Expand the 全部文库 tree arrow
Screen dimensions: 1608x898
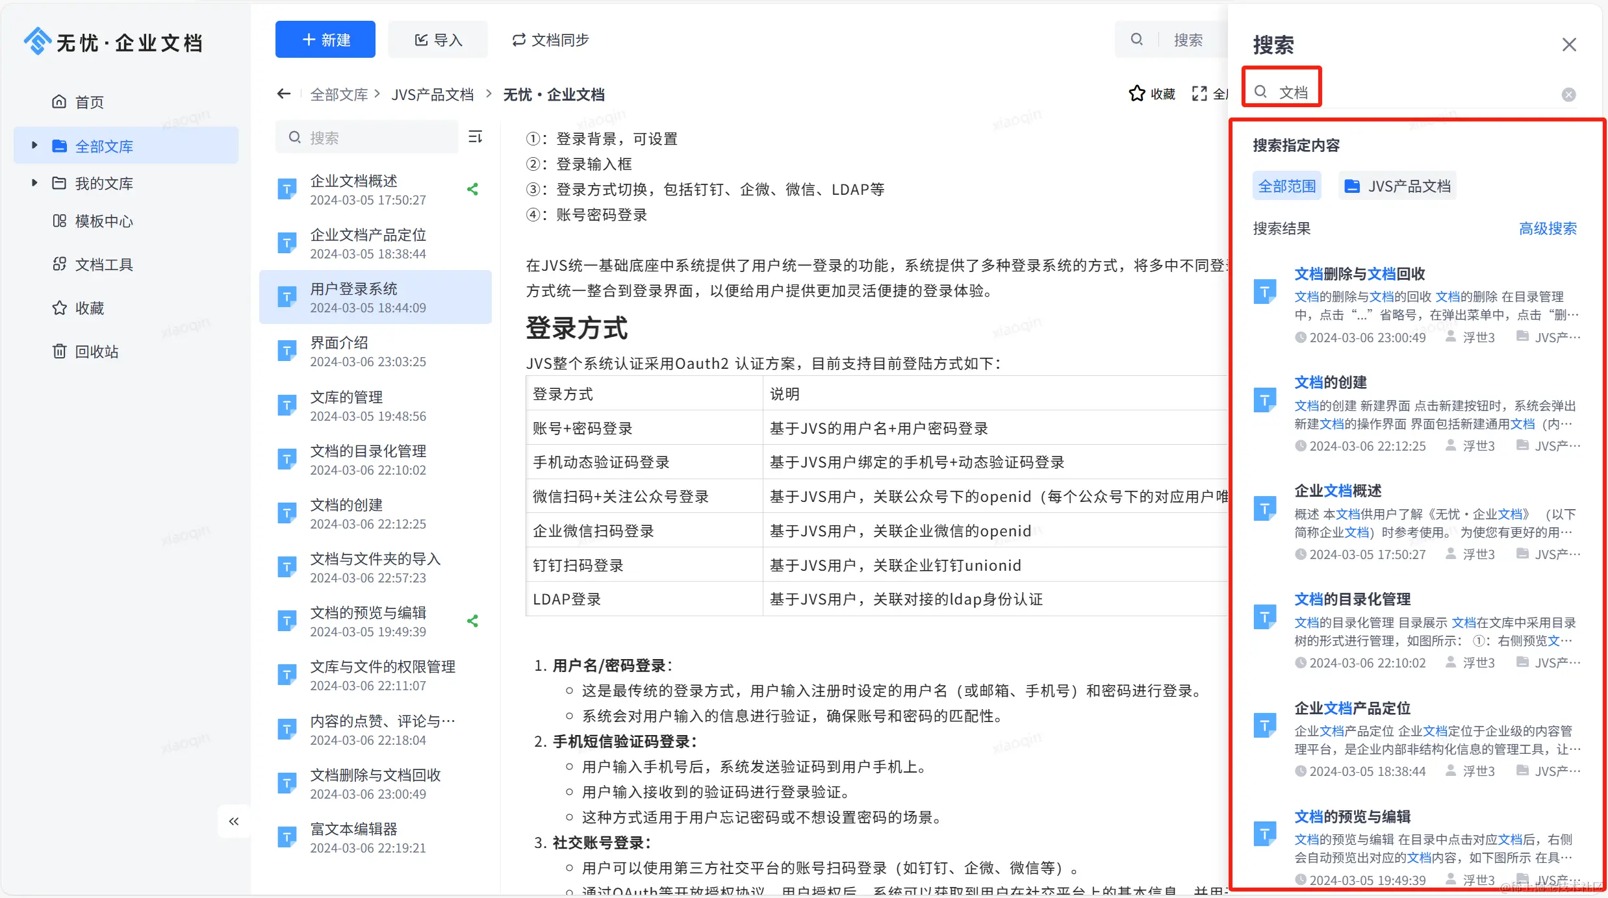coord(34,145)
